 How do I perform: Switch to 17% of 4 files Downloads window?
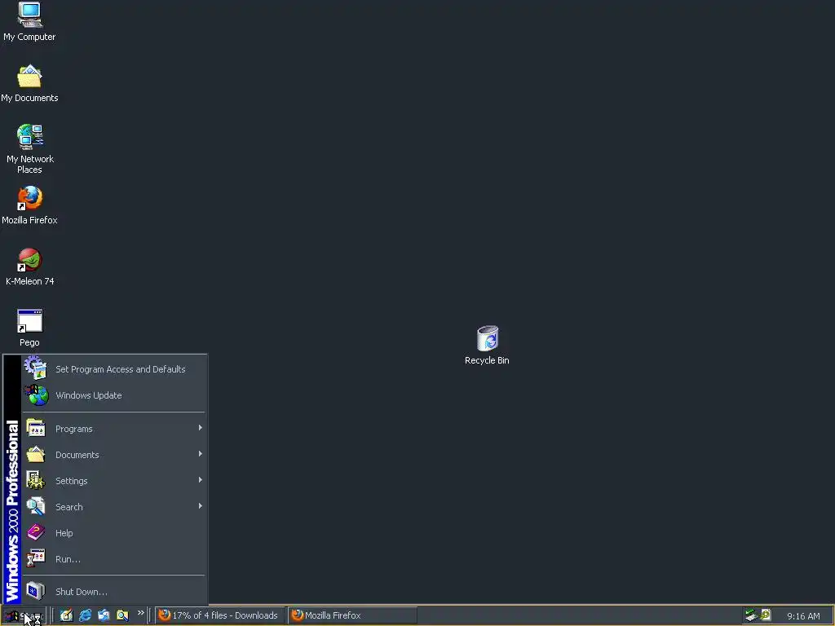[x=220, y=615]
